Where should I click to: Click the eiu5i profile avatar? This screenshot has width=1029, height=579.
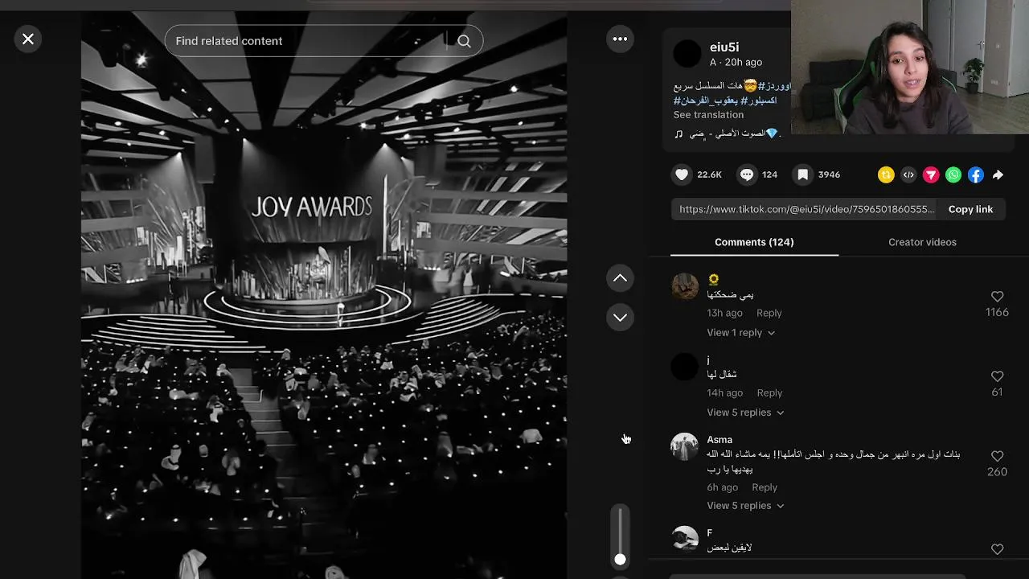point(687,54)
